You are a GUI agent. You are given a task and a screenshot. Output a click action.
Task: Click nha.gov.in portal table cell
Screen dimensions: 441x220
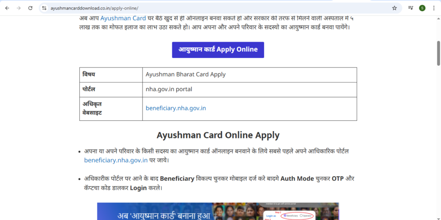249,89
